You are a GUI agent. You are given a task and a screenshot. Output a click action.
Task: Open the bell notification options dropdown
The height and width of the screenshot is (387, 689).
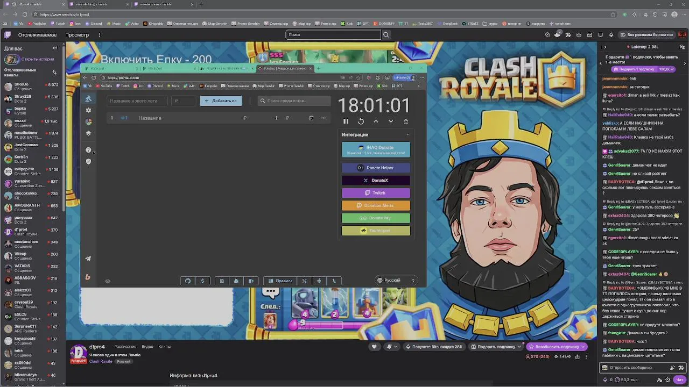click(392, 347)
